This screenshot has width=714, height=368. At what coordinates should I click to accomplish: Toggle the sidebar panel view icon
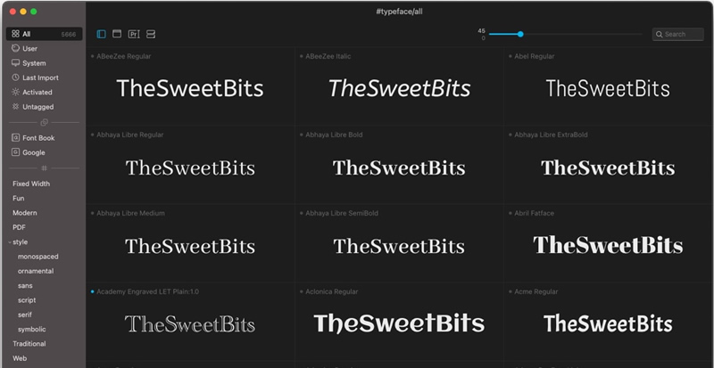(102, 34)
